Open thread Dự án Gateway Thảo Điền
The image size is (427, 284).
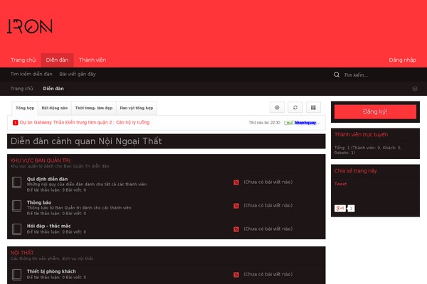coord(85,122)
